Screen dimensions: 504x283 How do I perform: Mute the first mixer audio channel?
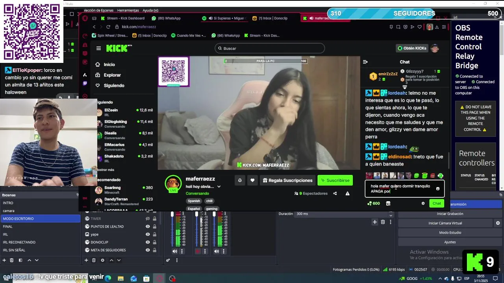[x=175, y=251]
